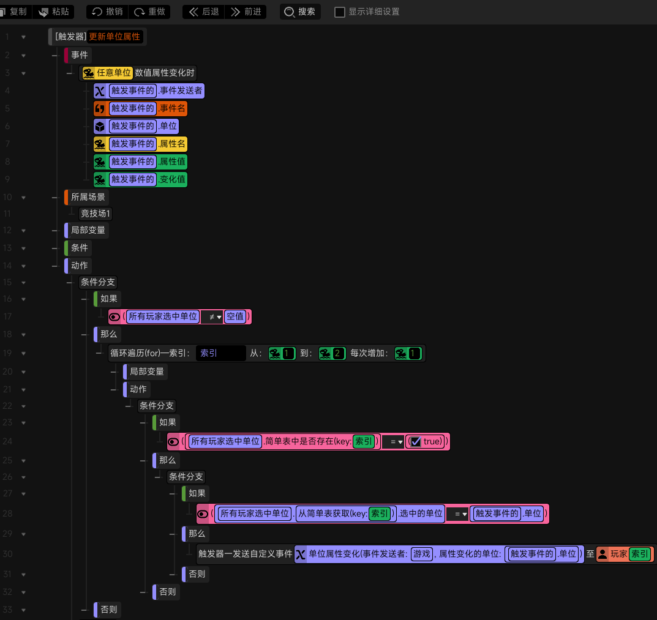Click the undo arrow icon (撤销)
Viewport: 657px width, 620px height.
click(x=97, y=12)
